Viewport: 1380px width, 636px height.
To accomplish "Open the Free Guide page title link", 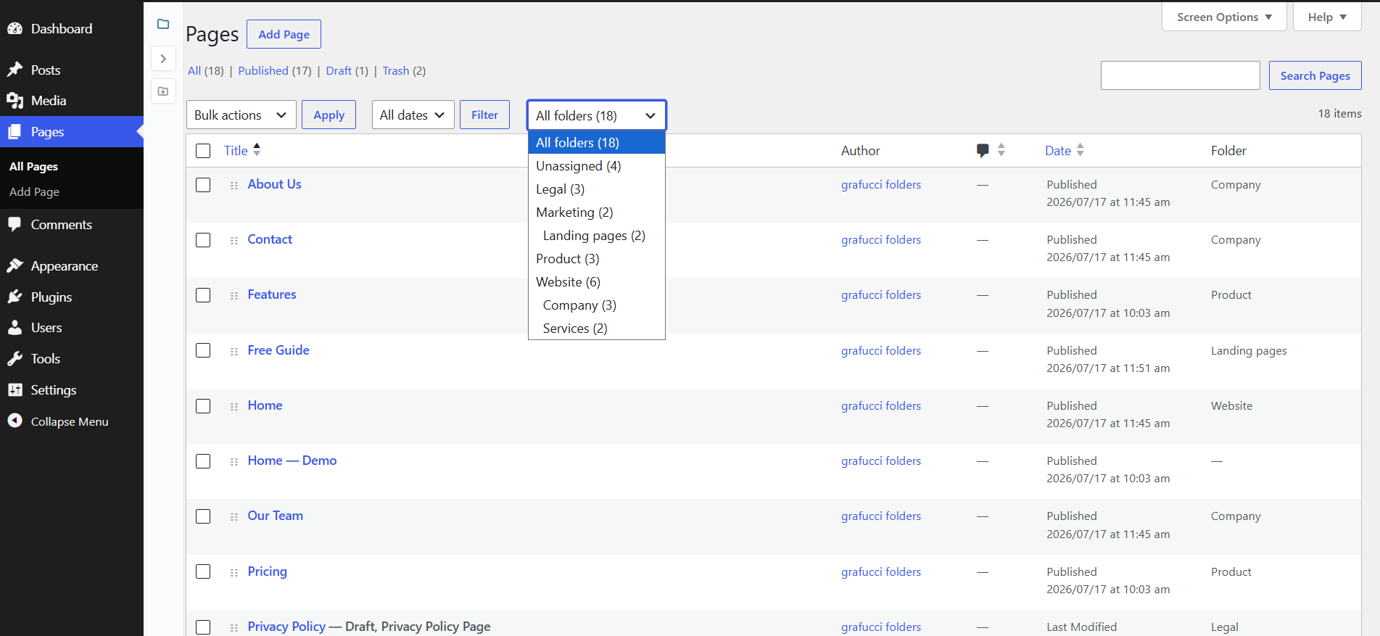I will pyautogui.click(x=278, y=350).
